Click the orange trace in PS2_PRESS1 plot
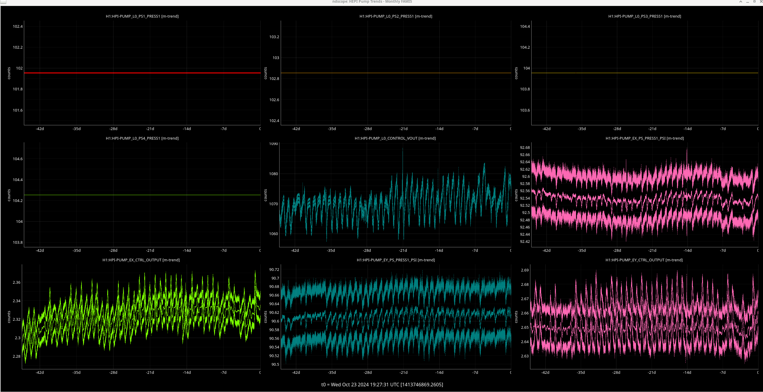This screenshot has width=763, height=392. [396, 73]
